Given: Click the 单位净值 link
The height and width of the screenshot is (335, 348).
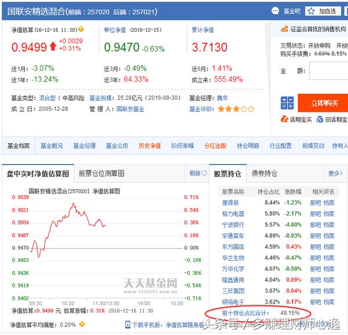Looking at the screenshot, I should click(115, 30).
